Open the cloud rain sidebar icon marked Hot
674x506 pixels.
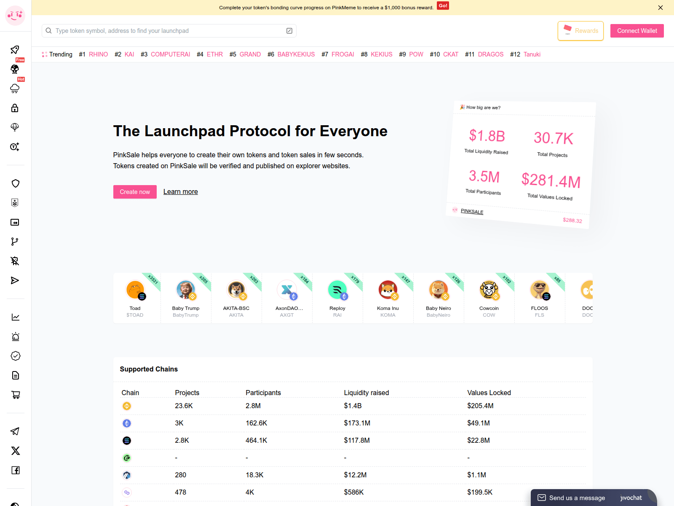[x=15, y=89]
